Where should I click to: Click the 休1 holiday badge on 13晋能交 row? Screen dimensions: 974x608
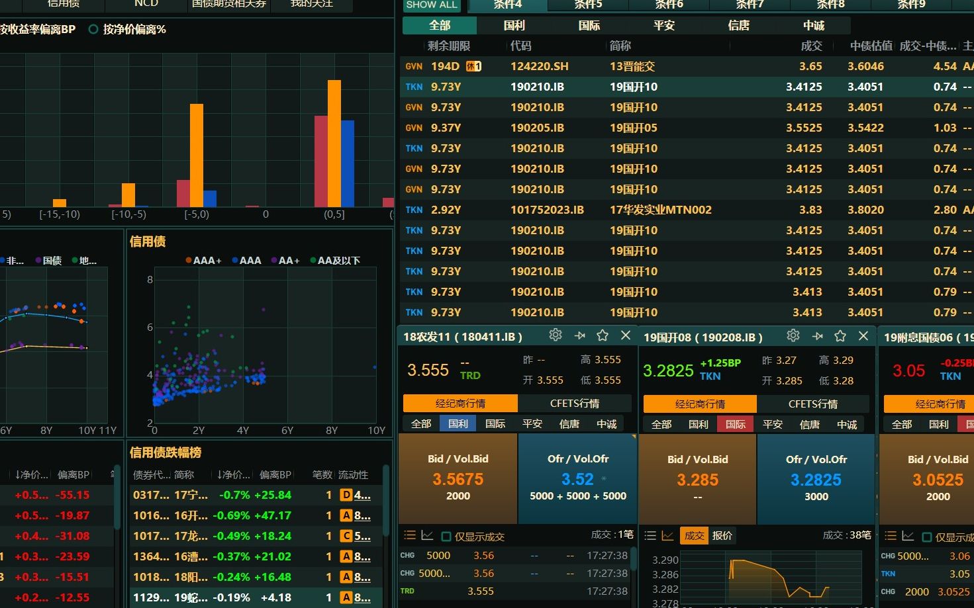(473, 66)
